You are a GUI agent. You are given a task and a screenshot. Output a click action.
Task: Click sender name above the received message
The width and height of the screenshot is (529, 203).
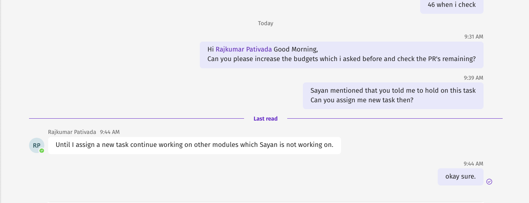click(x=72, y=132)
